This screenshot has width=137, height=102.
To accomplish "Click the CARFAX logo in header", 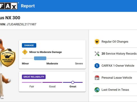I will pos(9,6).
